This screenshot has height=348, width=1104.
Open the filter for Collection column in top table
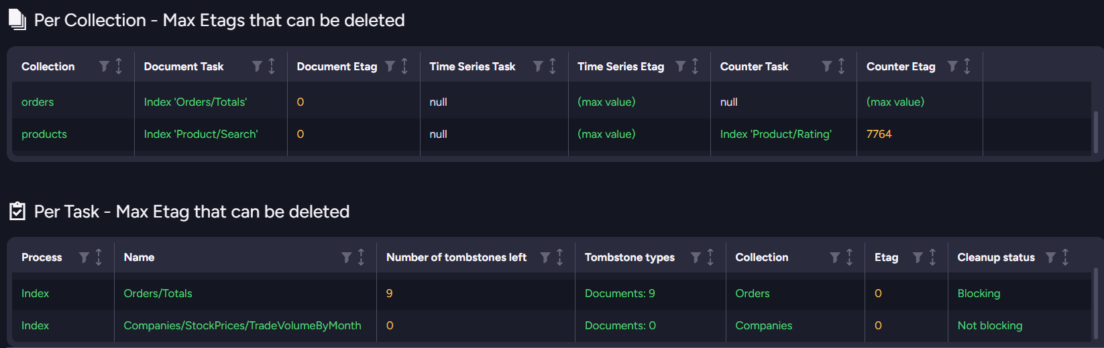(104, 66)
